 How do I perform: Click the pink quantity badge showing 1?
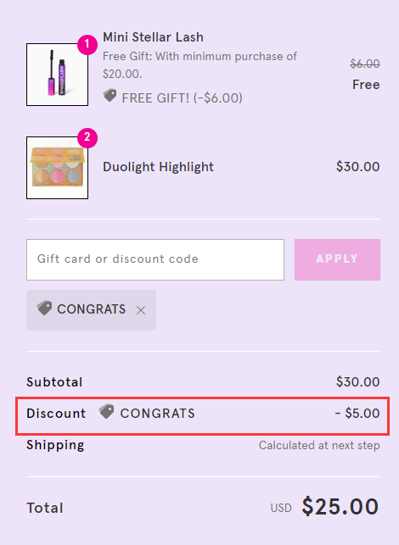[x=87, y=44]
